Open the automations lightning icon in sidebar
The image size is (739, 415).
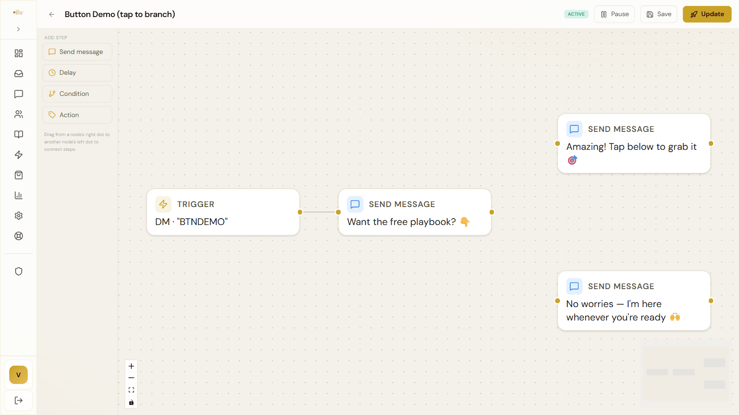coord(18,155)
